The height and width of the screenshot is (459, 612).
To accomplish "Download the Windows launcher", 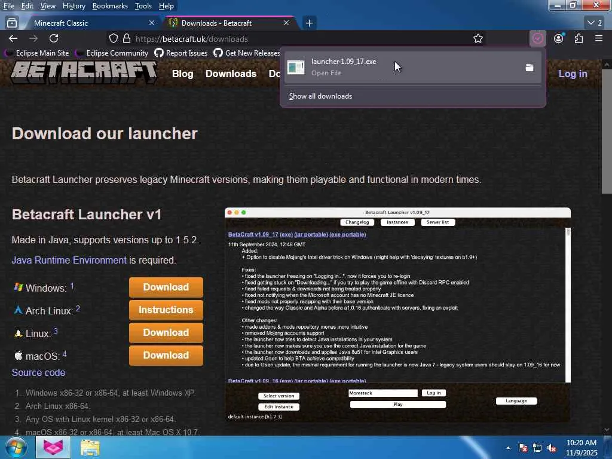I will (x=166, y=287).
